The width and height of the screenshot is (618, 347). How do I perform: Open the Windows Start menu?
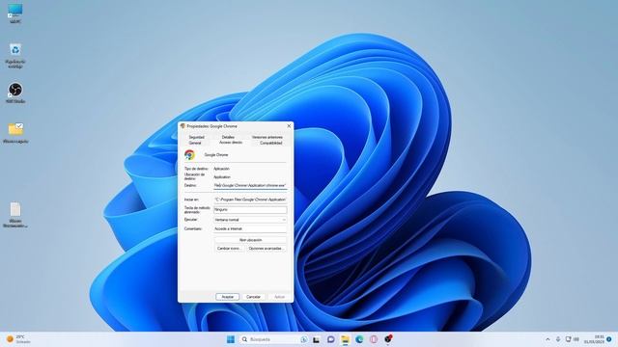click(x=231, y=339)
